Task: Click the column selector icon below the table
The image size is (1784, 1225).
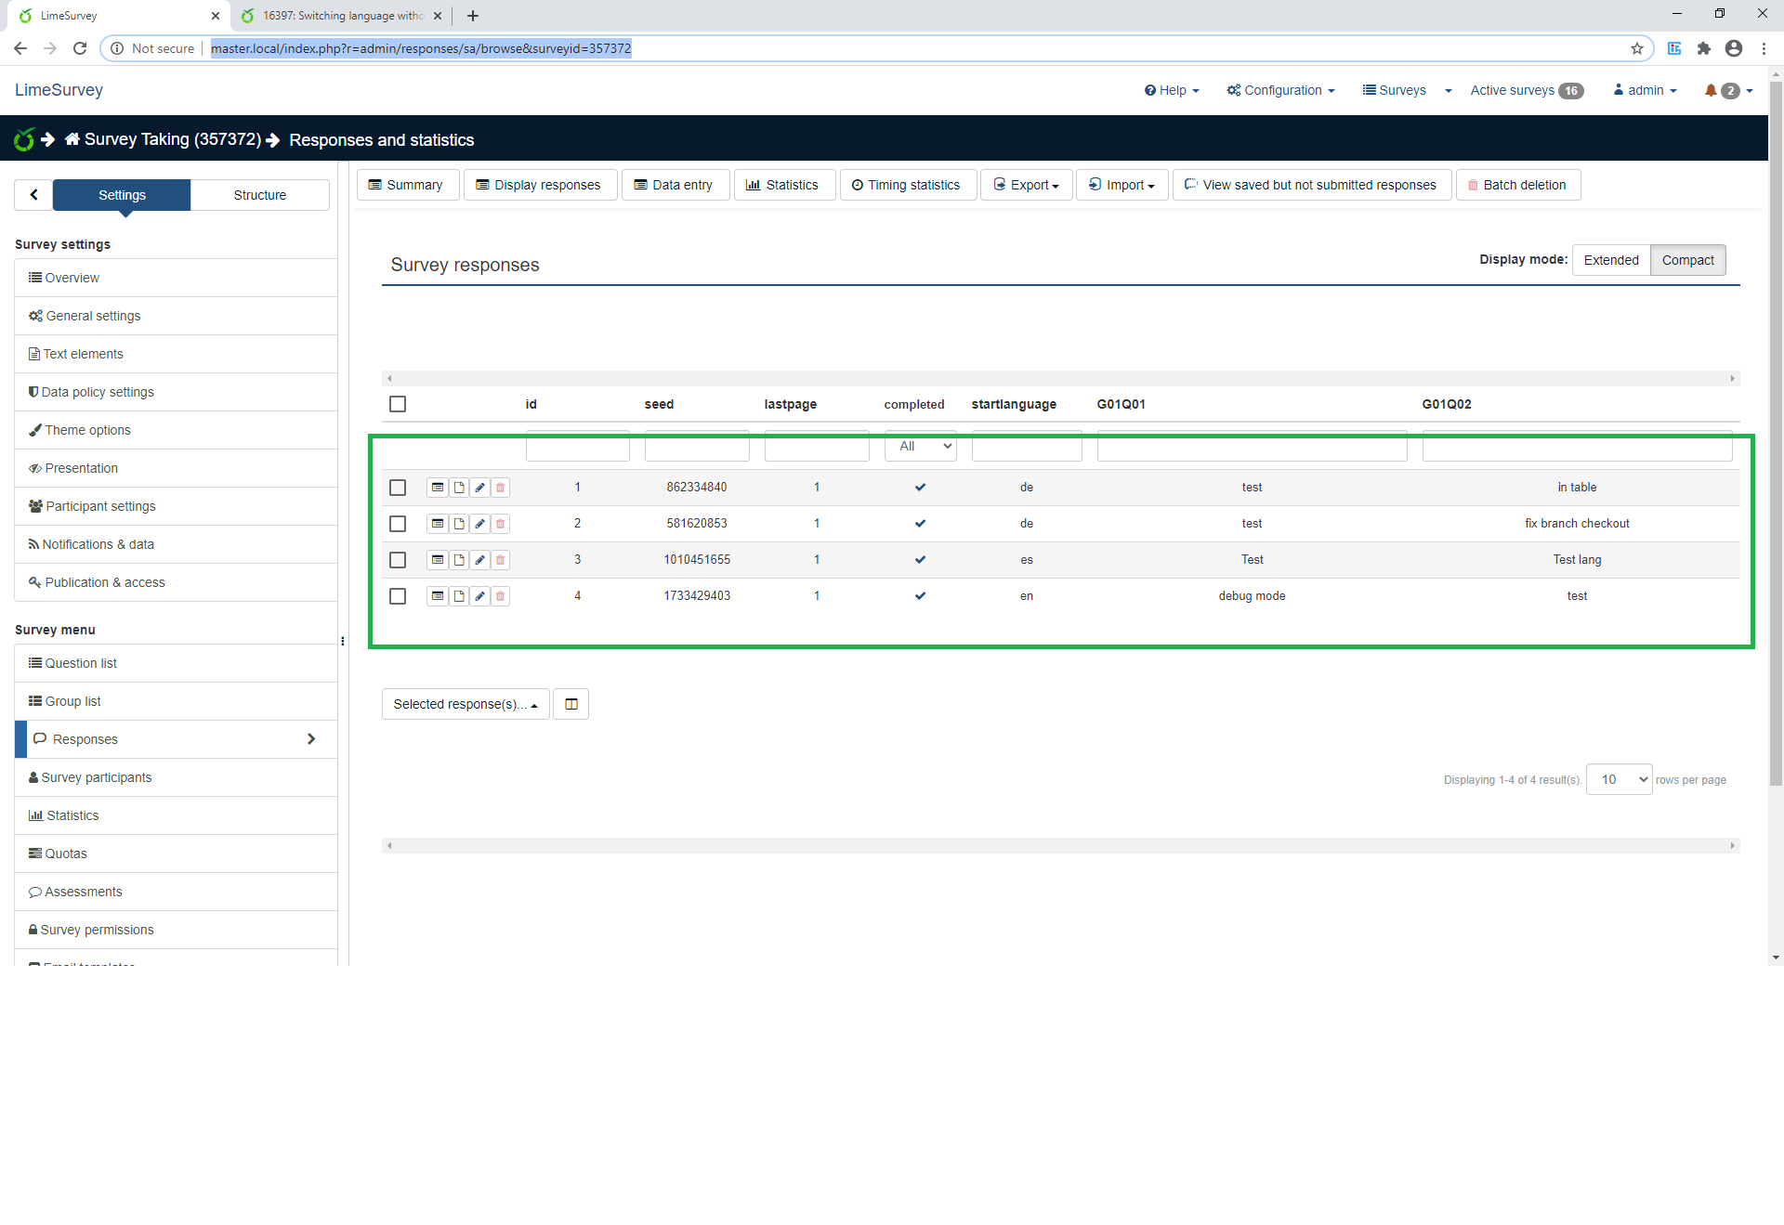Action: [571, 704]
